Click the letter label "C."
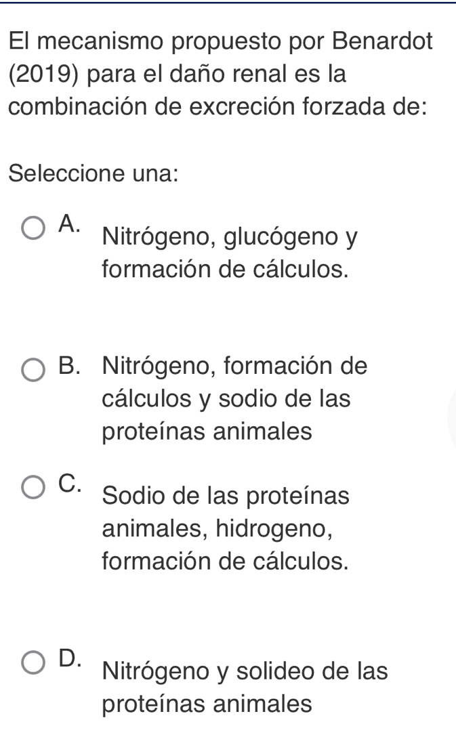 click(70, 481)
